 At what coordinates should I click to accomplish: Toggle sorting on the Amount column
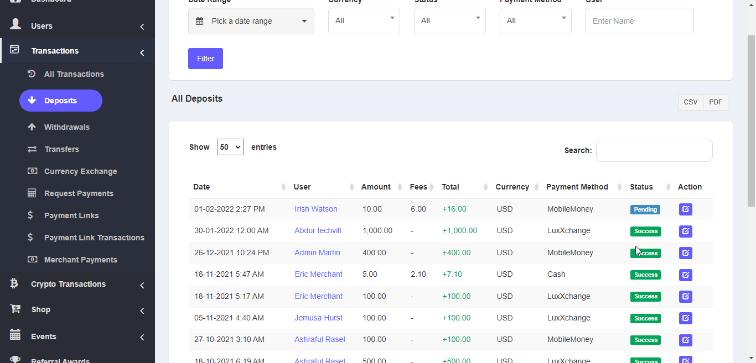click(x=399, y=187)
